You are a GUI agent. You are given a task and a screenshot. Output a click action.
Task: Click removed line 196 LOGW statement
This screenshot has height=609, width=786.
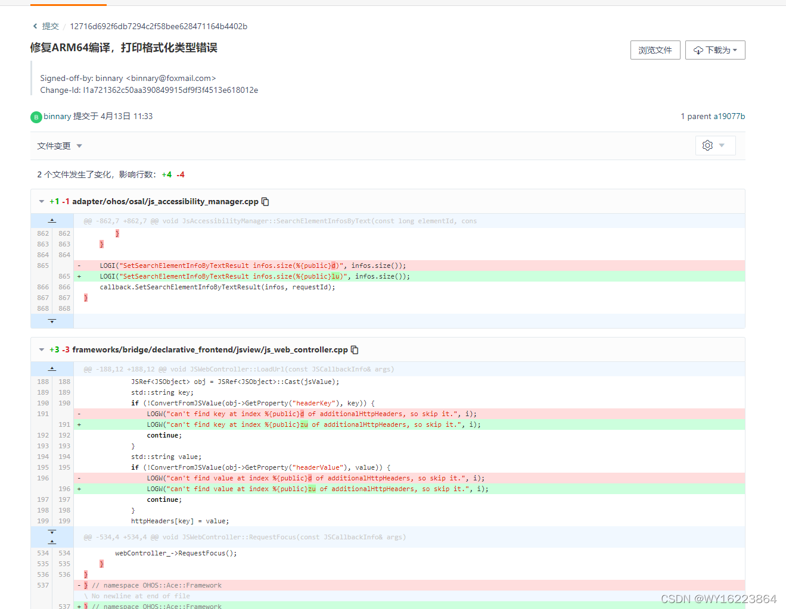[409, 478]
